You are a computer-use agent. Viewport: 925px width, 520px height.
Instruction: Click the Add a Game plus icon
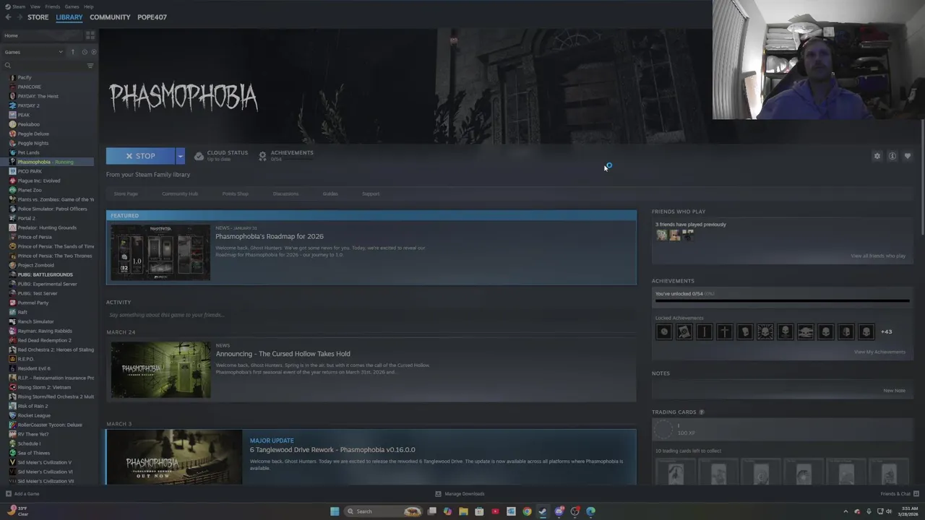[8, 494]
